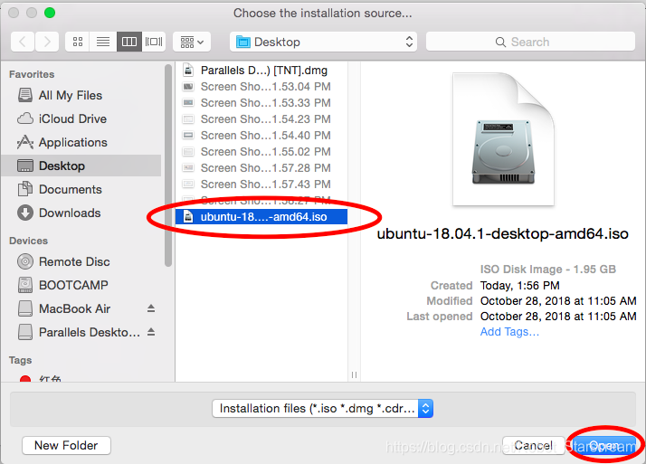Click the All My Files icon

point(25,95)
